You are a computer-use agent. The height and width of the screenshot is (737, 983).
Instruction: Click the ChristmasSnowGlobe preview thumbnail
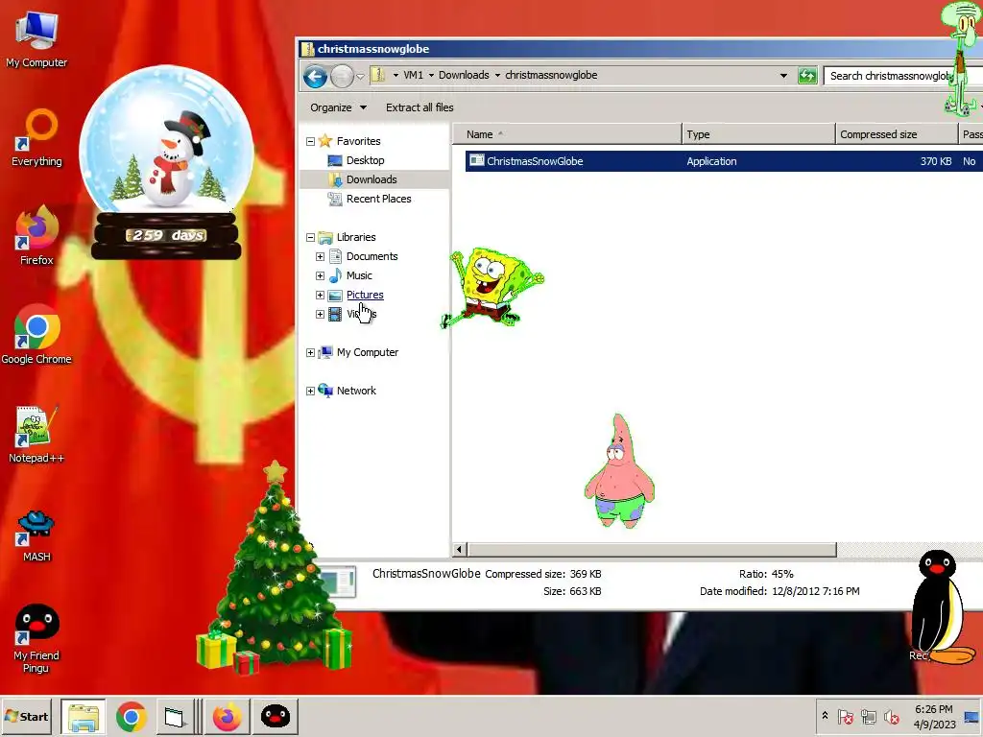point(337,582)
